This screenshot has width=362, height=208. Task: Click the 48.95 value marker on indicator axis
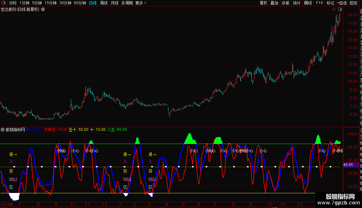click(x=348, y=164)
